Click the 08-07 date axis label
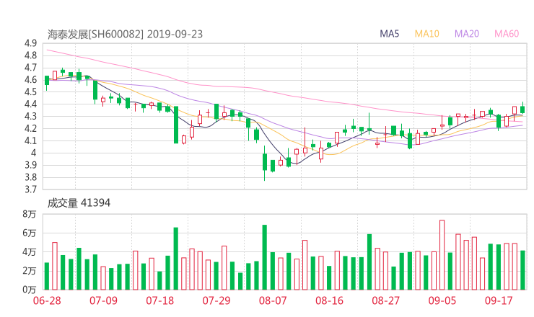The image size is (534, 317). pyautogui.click(x=273, y=300)
